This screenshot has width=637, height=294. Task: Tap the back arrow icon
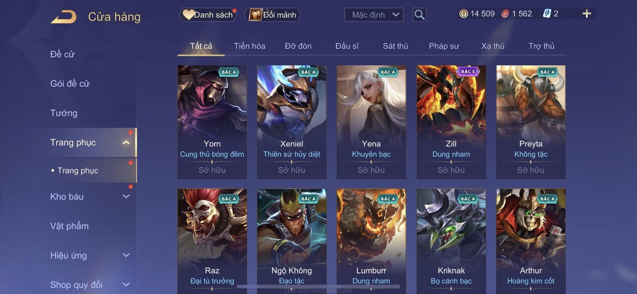[x=64, y=17]
